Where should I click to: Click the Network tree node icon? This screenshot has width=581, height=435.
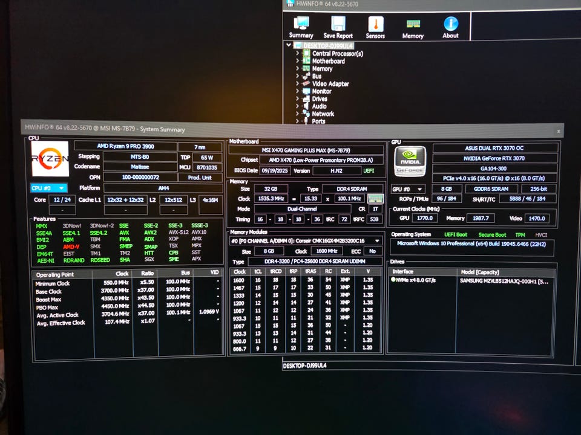click(306, 114)
